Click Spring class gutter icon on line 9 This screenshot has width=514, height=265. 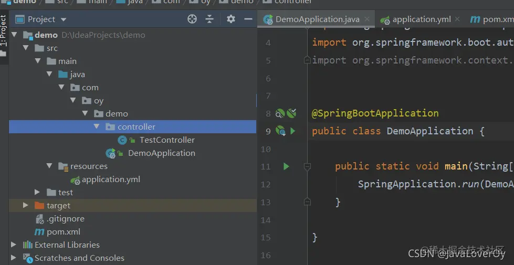coord(280,131)
